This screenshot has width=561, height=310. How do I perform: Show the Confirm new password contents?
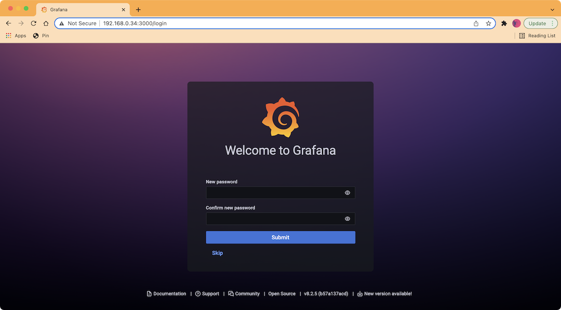(x=347, y=219)
